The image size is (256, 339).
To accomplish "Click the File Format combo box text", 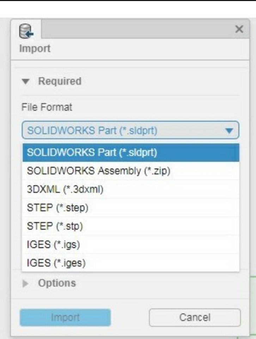I will (92, 131).
